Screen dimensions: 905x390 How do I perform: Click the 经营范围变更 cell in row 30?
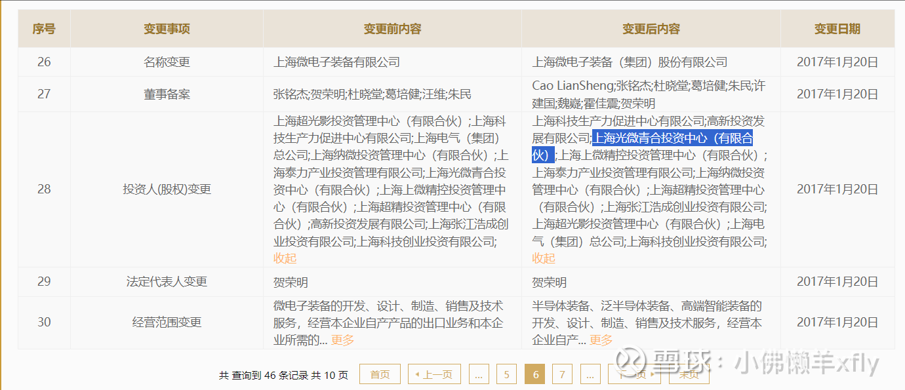click(167, 322)
